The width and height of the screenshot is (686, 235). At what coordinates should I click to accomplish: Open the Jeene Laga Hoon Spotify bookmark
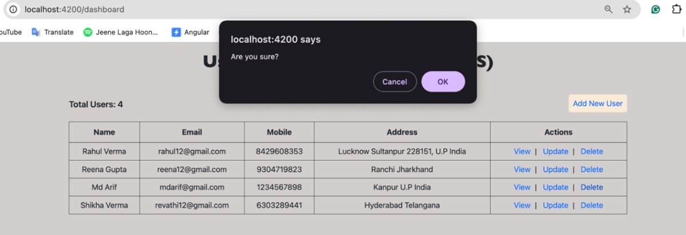(x=121, y=32)
